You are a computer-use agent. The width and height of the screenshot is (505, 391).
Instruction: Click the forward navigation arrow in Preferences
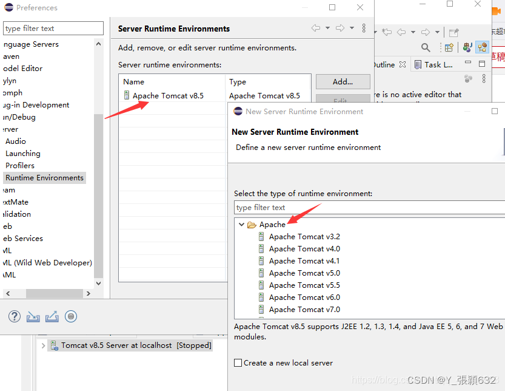point(340,28)
